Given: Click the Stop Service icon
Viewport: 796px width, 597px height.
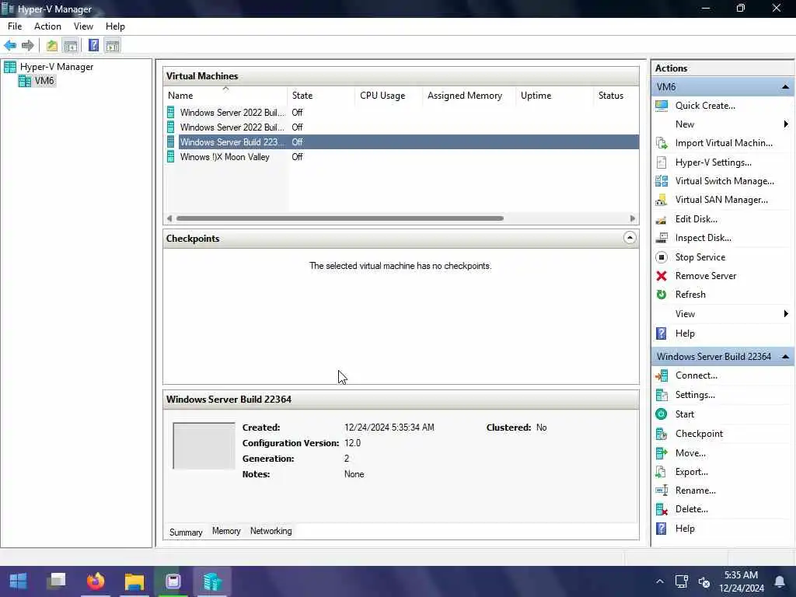Looking at the screenshot, I should (662, 257).
